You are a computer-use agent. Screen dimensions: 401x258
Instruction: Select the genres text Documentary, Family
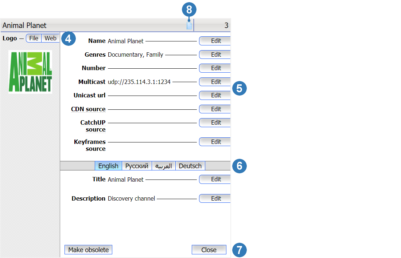[136, 55]
